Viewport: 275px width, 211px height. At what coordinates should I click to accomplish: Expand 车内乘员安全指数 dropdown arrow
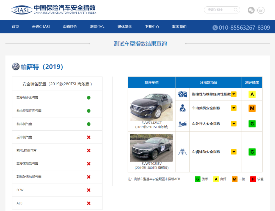pos(234,108)
